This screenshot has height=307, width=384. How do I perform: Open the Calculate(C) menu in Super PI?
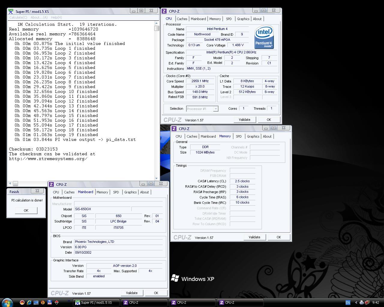[18, 17]
